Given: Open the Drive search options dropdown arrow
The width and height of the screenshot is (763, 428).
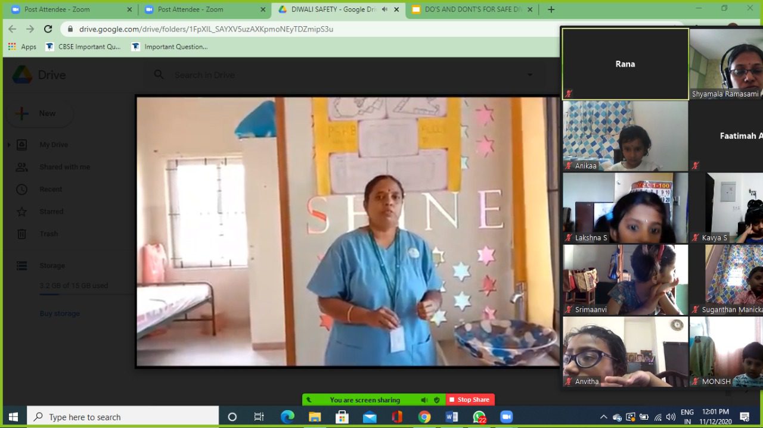Looking at the screenshot, I should click(x=529, y=75).
